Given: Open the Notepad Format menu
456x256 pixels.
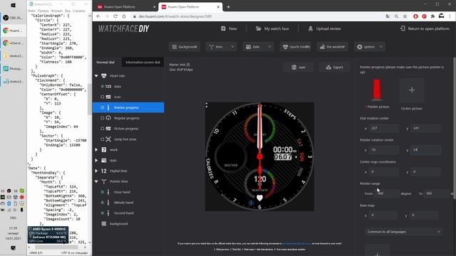Looking at the screenshot, I should tap(56, 11).
